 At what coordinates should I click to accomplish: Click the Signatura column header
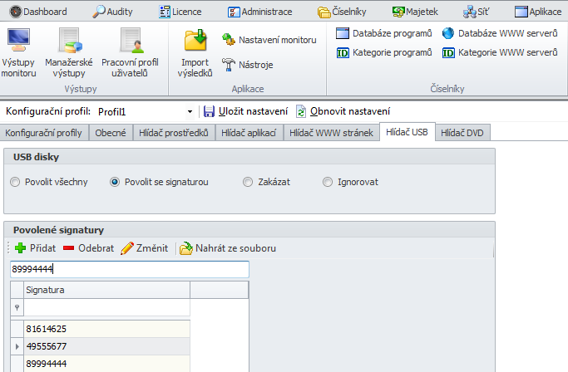(106, 290)
